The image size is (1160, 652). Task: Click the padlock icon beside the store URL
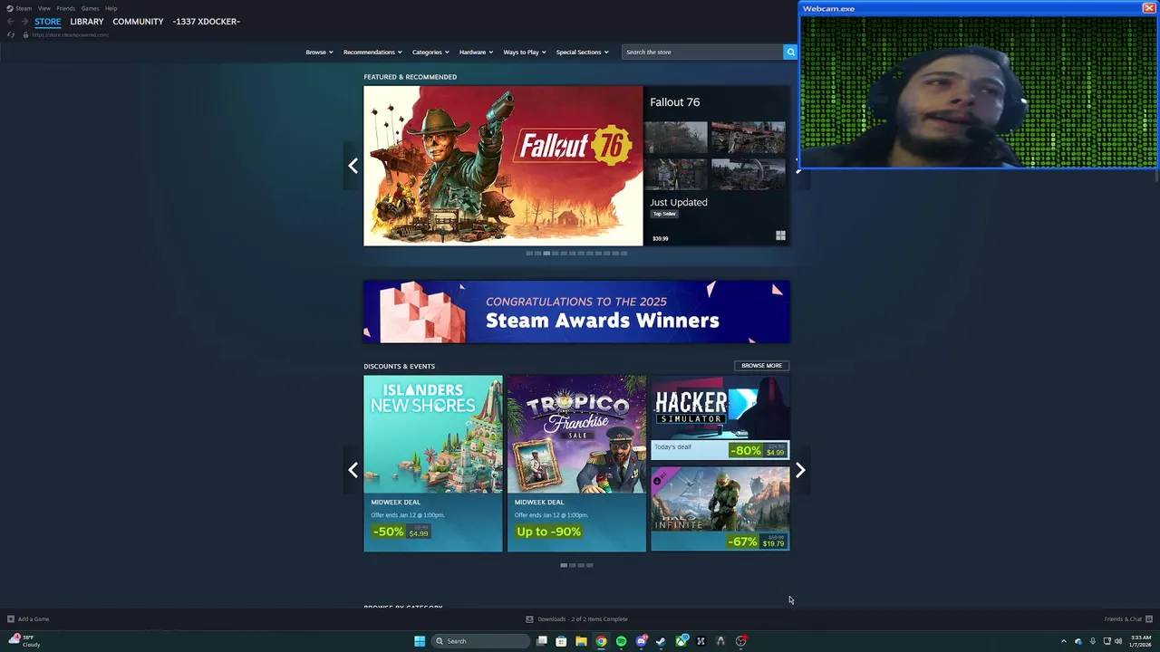pos(25,34)
